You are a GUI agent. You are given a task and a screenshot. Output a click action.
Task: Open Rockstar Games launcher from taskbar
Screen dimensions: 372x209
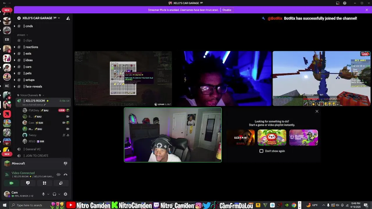[258, 205]
